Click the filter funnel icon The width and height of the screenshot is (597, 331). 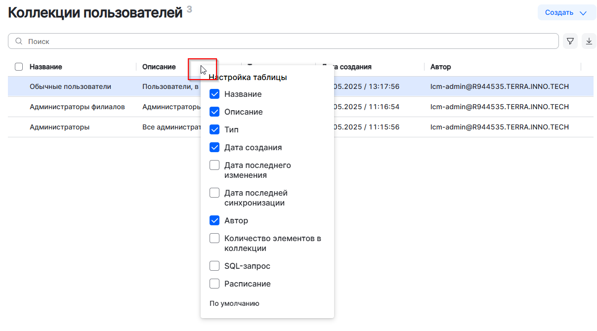(x=570, y=41)
